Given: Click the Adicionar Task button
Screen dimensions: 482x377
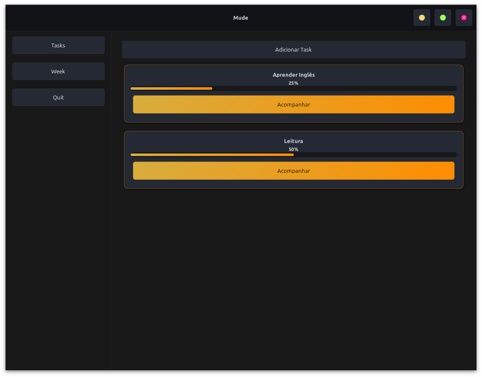Looking at the screenshot, I should pos(294,50).
